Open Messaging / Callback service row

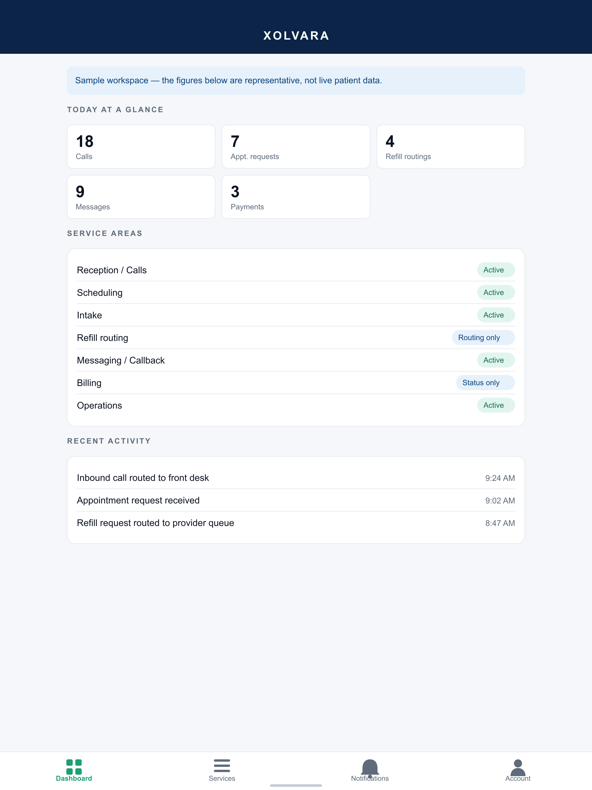(296, 360)
